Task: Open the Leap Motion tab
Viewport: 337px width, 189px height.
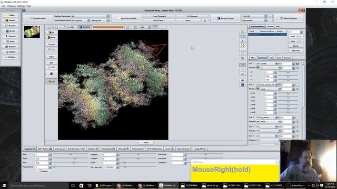Action: click(x=201, y=149)
